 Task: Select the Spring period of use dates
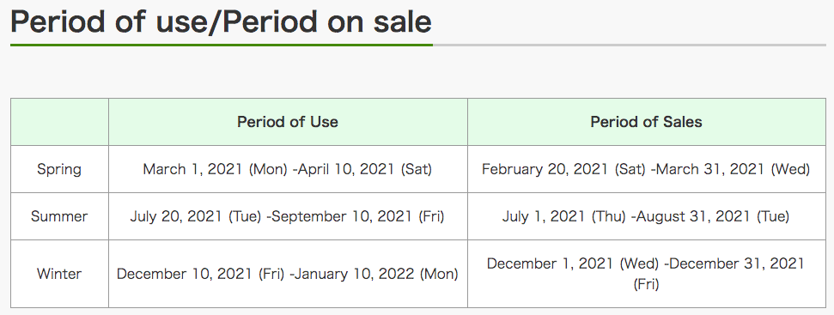pyautogui.click(x=288, y=169)
